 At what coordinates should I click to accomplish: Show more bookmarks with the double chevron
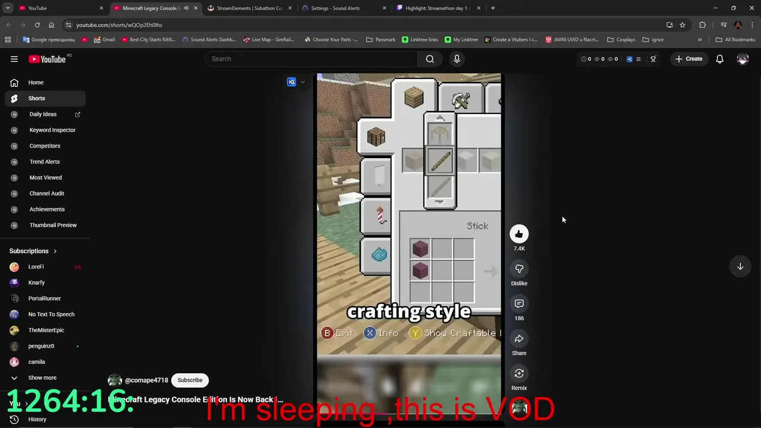pos(700,40)
